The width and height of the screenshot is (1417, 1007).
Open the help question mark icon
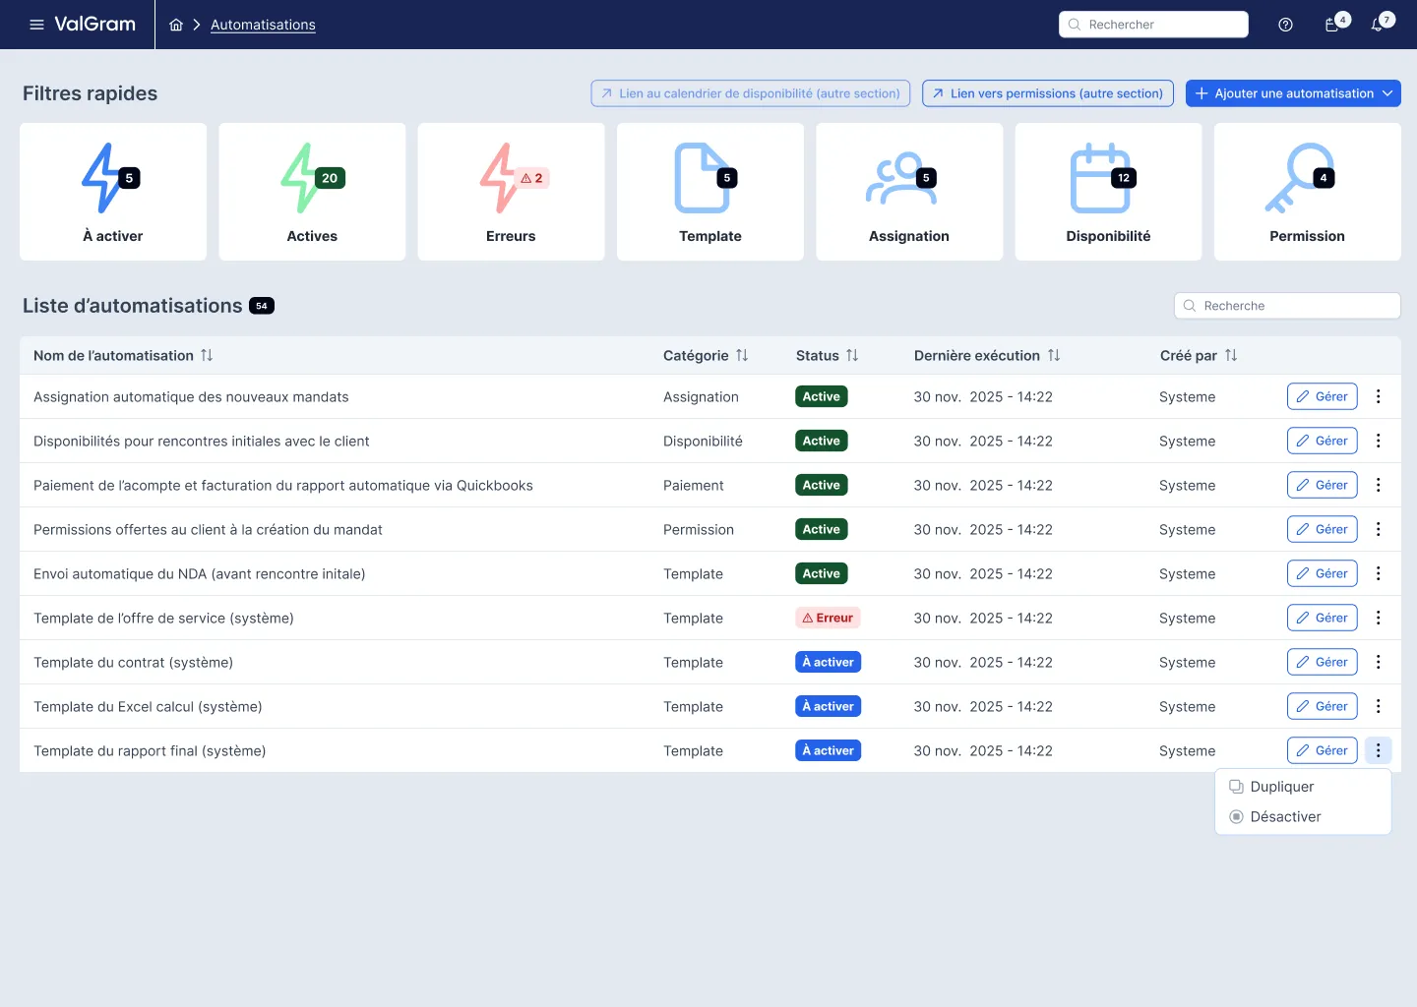click(1285, 25)
